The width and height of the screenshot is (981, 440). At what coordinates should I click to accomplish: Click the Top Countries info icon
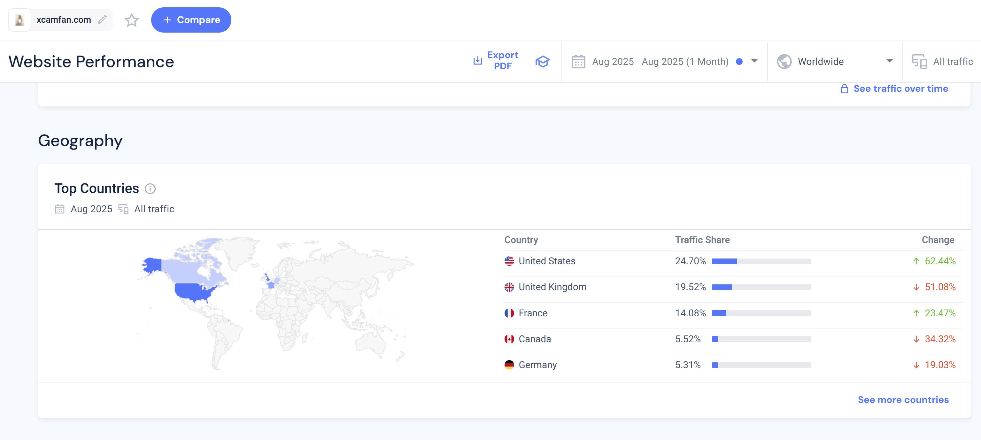coord(150,189)
